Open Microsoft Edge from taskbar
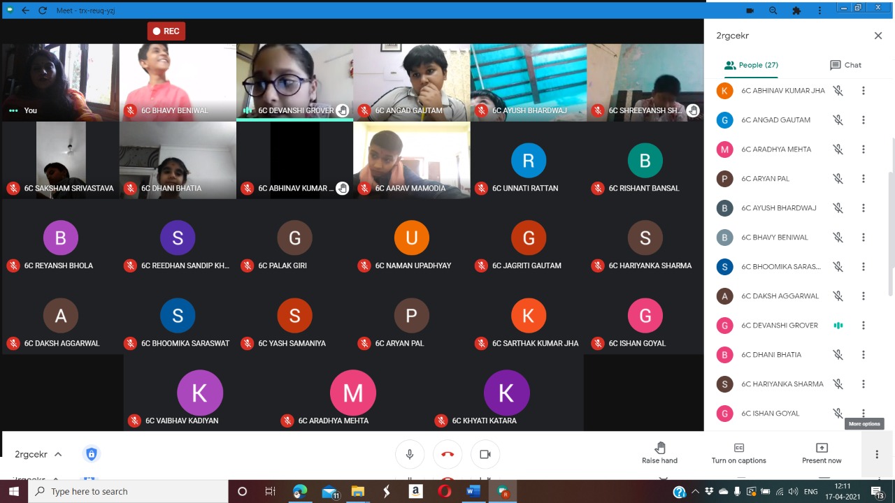The image size is (895, 503). click(x=300, y=492)
